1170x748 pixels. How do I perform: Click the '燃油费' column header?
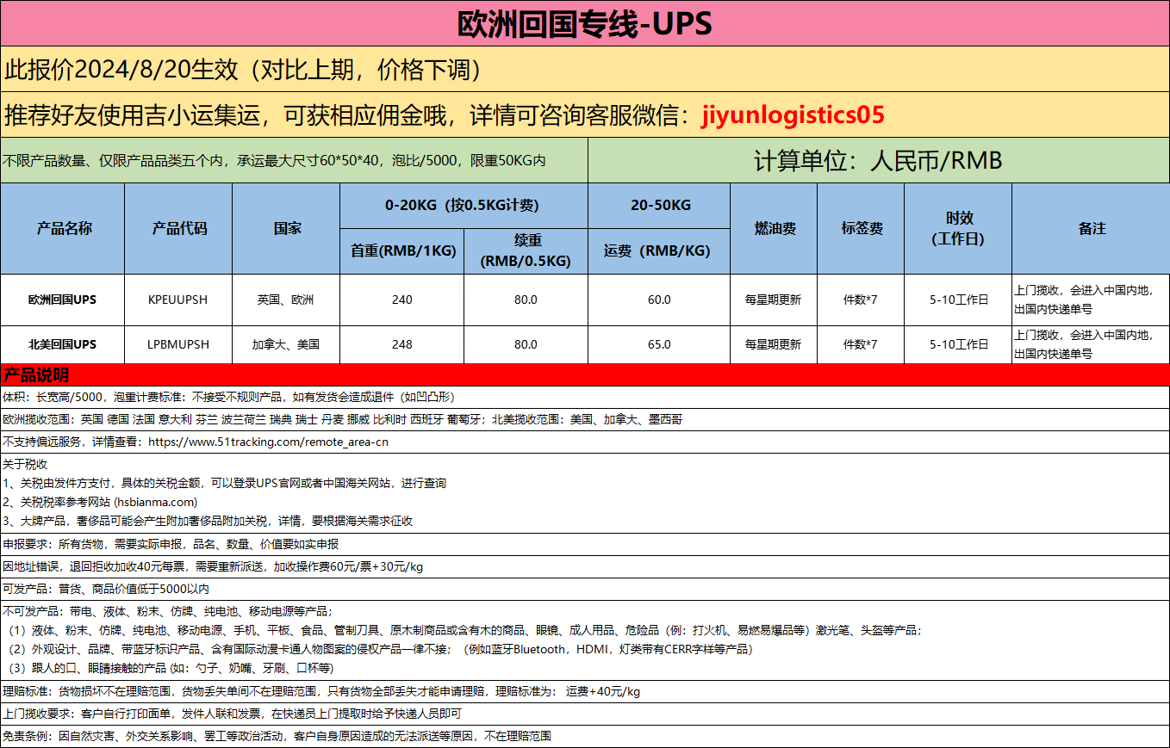pyautogui.click(x=774, y=229)
